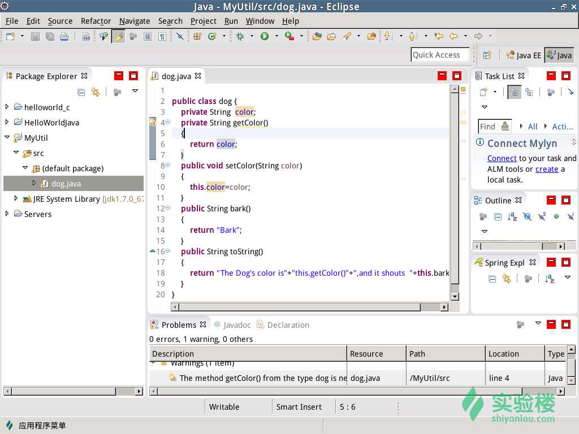Click the All filter in Task List
The height and width of the screenshot is (434, 579).
click(x=533, y=127)
